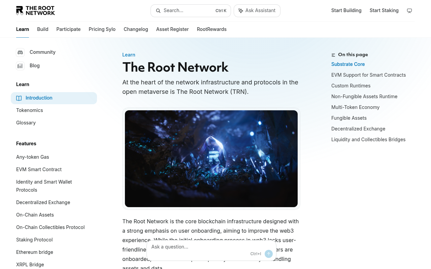Viewport: 431px width, 269px height.
Task: Click the Ask a question field
Action: pos(211,250)
